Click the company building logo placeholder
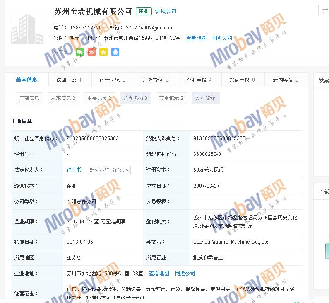 coord(27,29)
